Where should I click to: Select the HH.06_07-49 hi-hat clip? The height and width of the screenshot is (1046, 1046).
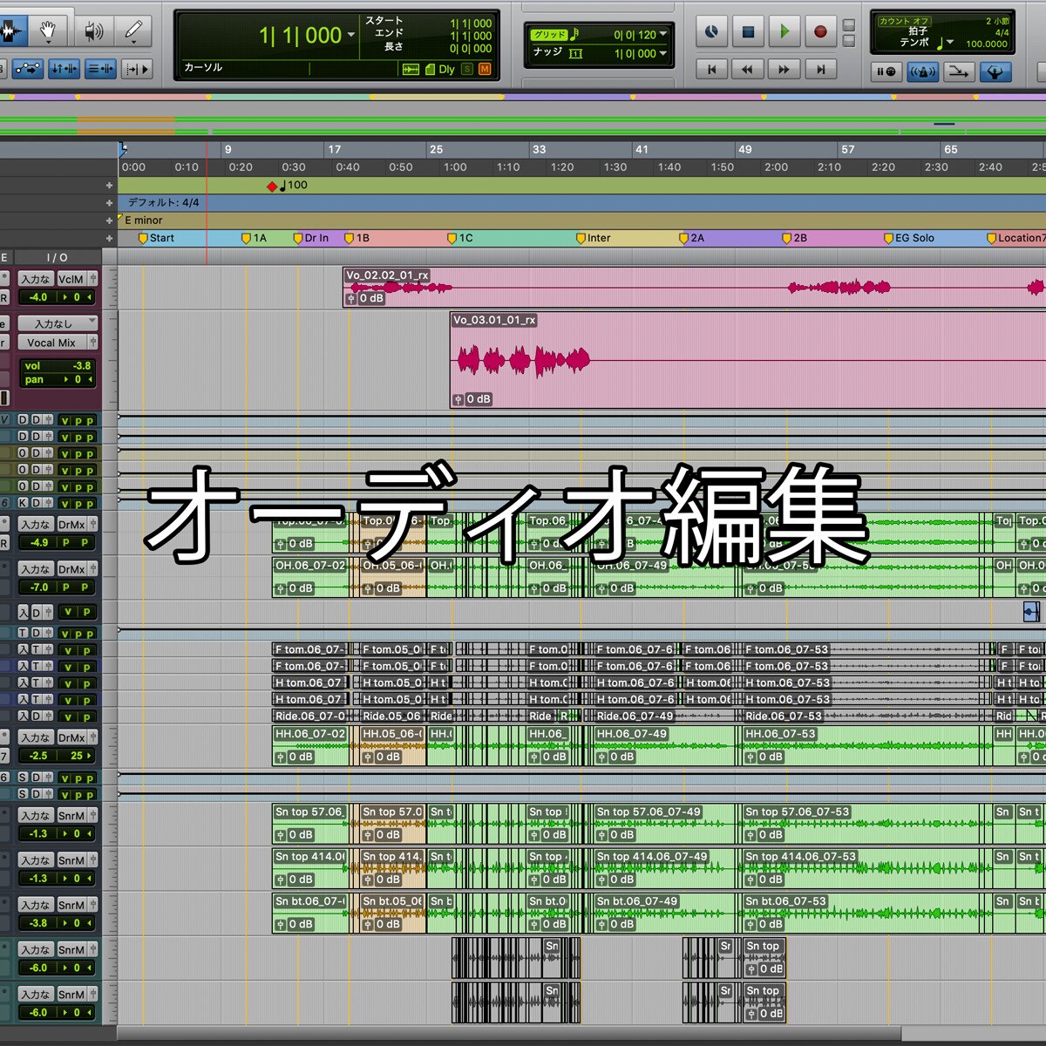pyautogui.click(x=664, y=746)
